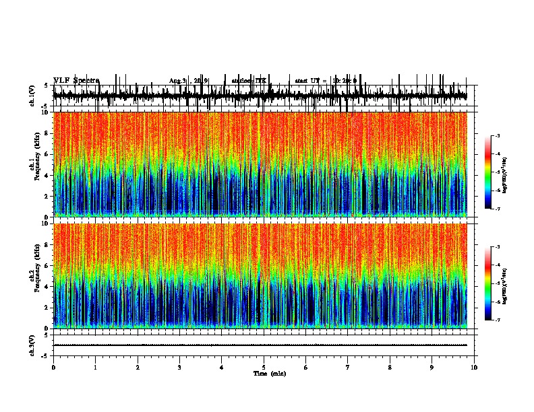
Task: Click the "2" kHz tick of ch.2
Action: pyautogui.click(x=47, y=308)
